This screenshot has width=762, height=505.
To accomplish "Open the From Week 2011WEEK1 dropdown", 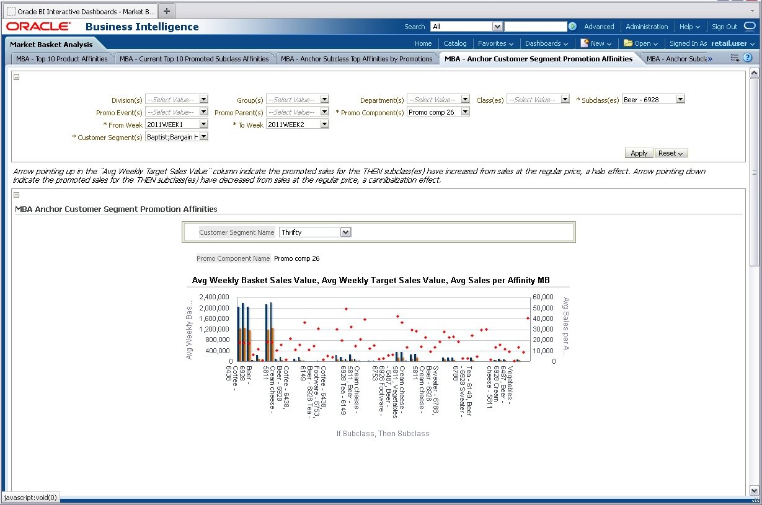I will point(203,124).
